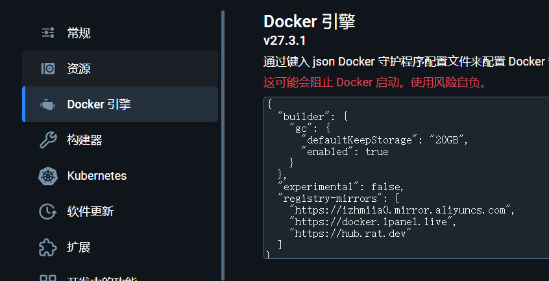Screen dimensions: 549x281
Task: Click the Docker engine icon in sidebar
Action: click(x=47, y=104)
